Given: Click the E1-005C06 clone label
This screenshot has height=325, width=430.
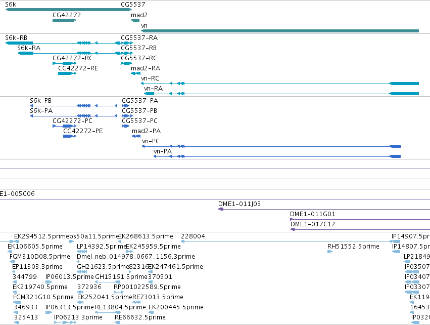Looking at the screenshot, I should [x=17, y=194].
